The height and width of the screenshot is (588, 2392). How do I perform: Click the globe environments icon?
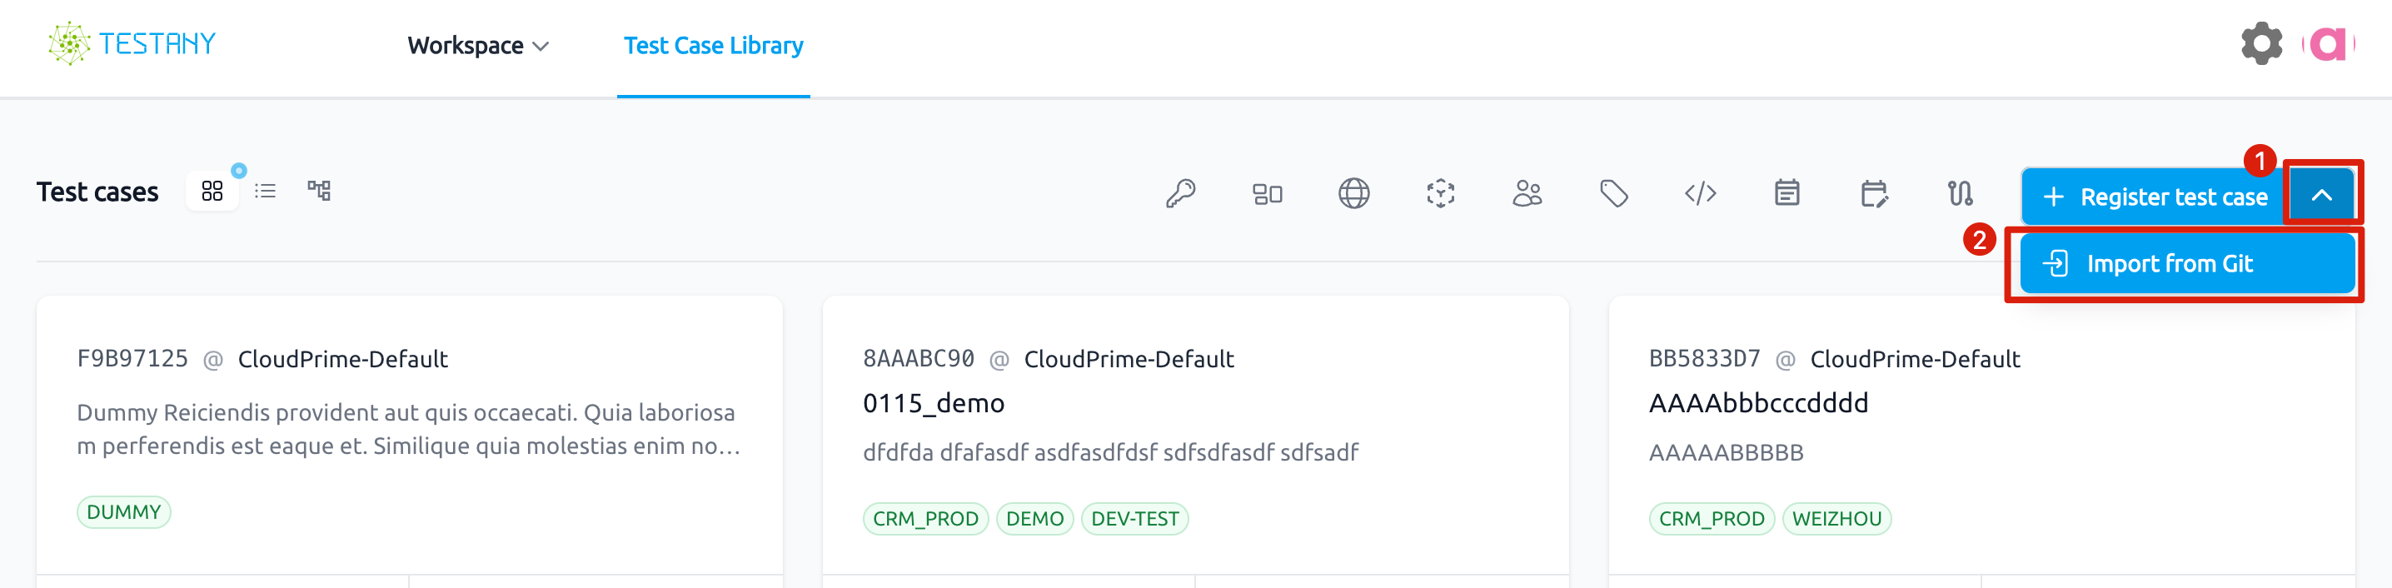click(x=1354, y=193)
